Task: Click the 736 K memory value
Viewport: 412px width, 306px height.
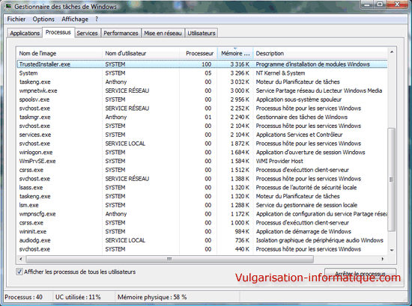Action: point(242,240)
